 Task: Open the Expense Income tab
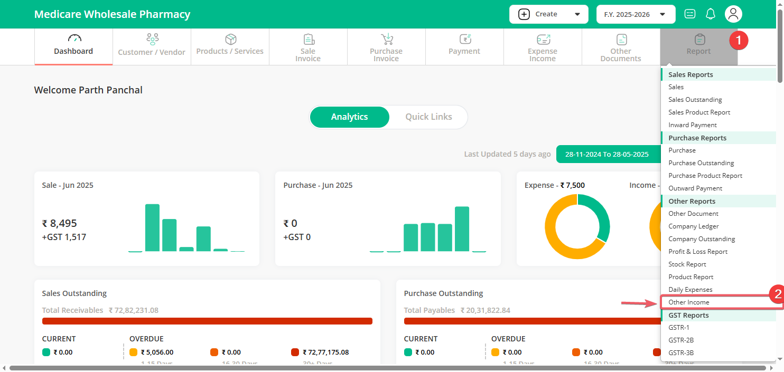[543, 46]
